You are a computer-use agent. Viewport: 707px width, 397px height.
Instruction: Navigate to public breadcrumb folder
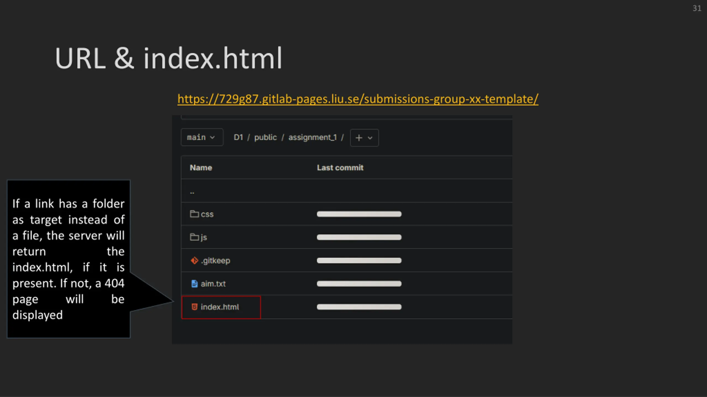[265, 137]
